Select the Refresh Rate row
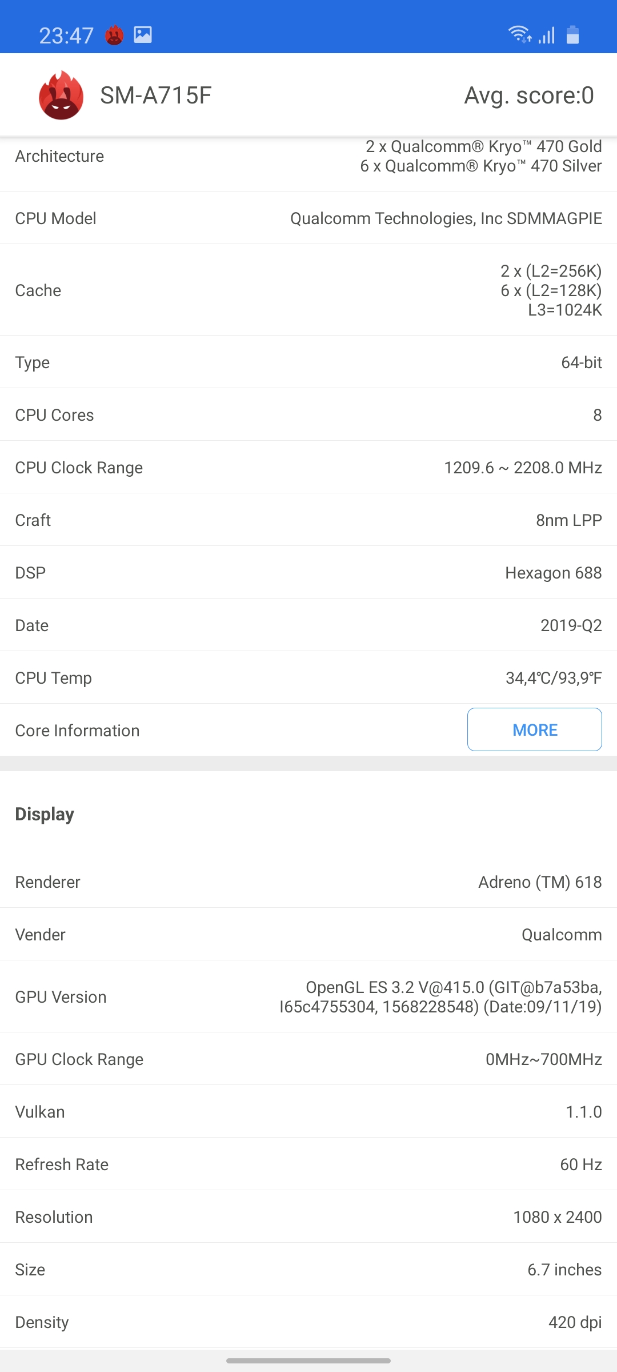This screenshot has height=1372, width=617. [308, 1164]
